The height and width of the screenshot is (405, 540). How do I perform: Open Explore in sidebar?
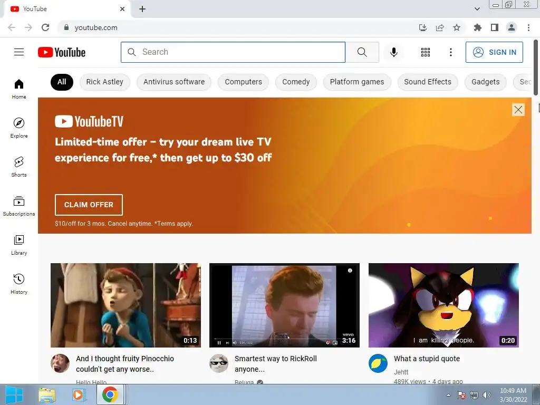pyautogui.click(x=19, y=128)
